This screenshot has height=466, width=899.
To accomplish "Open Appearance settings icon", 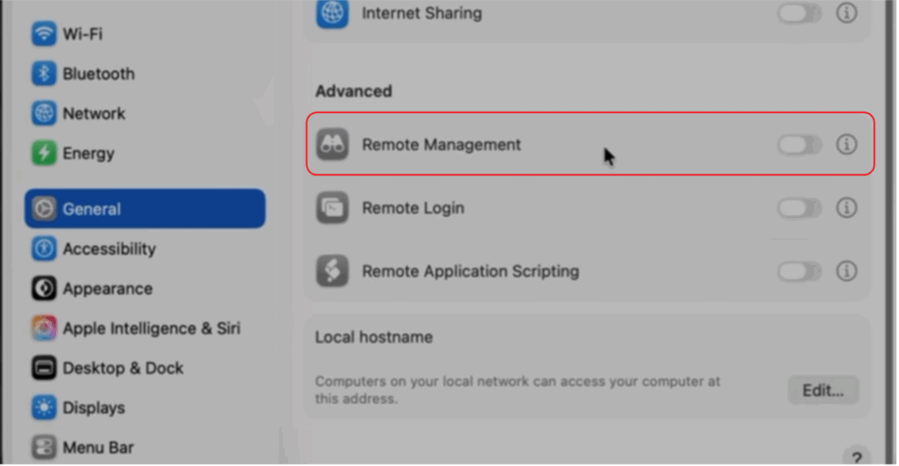I will coord(44,289).
